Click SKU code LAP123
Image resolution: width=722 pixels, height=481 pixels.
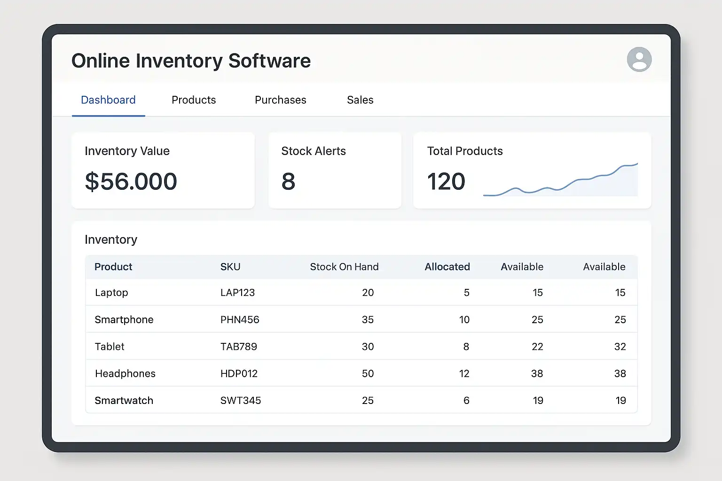[237, 293]
